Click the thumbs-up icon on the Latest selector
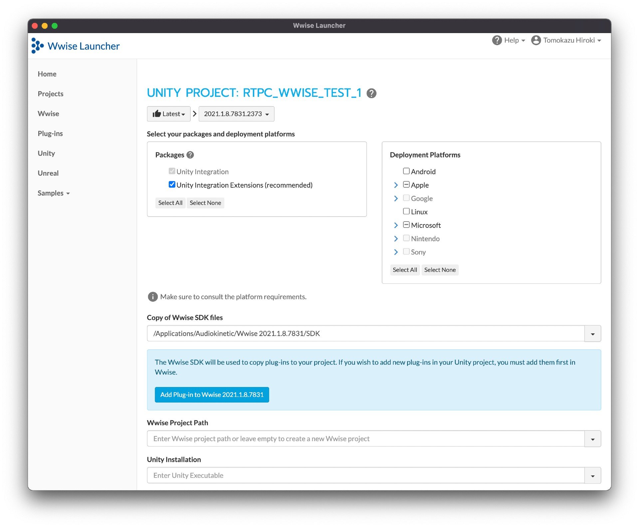639x527 pixels. (x=156, y=113)
